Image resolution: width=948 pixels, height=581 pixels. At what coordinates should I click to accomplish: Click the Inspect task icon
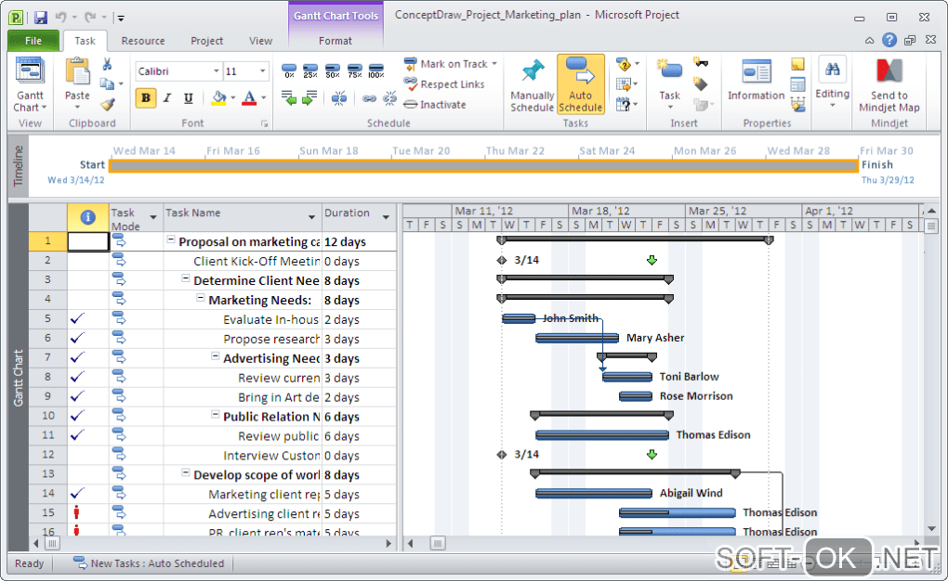point(624,63)
